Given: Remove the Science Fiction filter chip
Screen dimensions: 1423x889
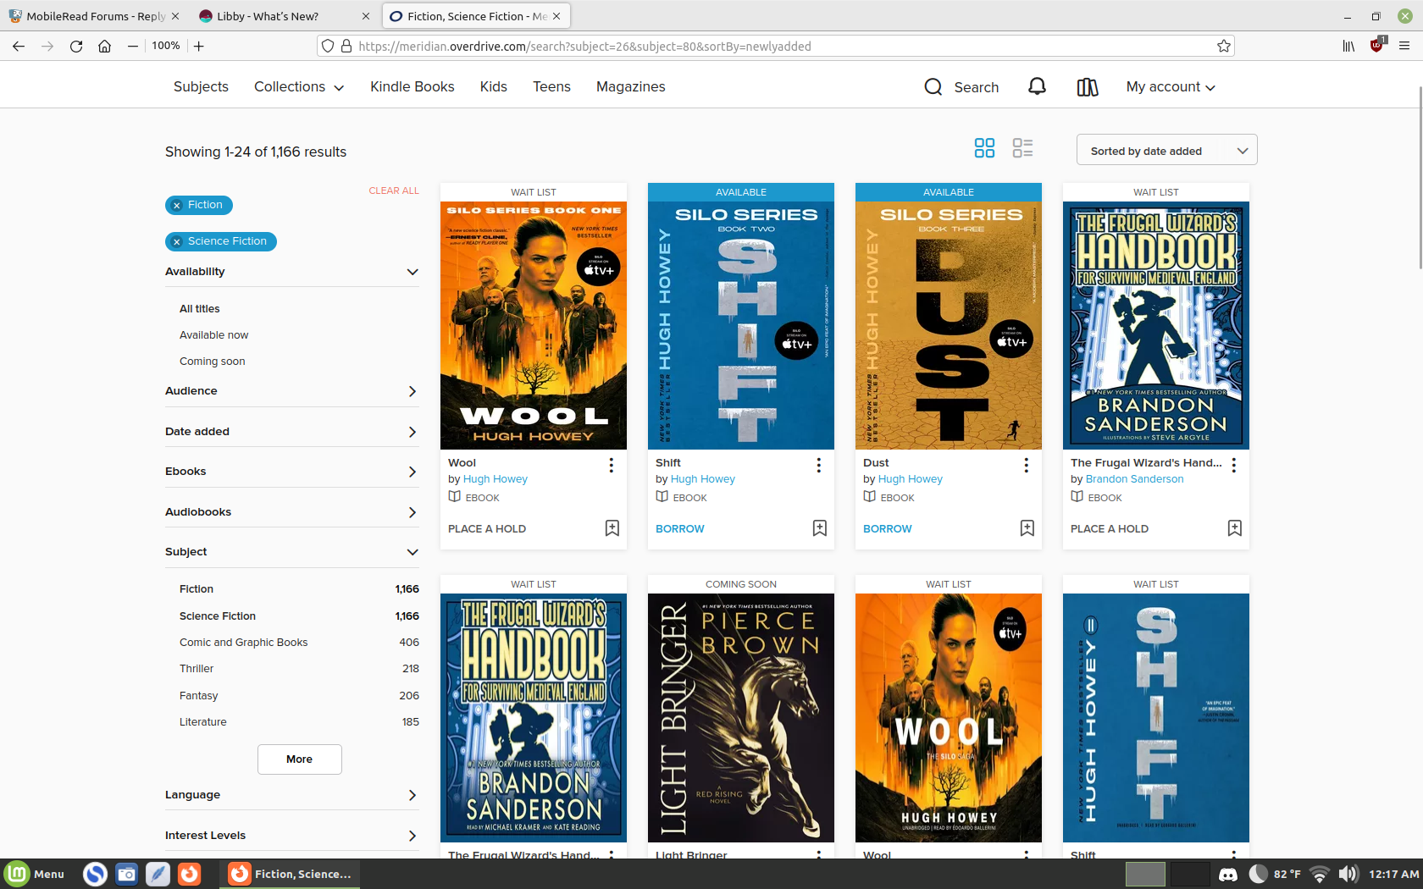Looking at the screenshot, I should tap(177, 242).
